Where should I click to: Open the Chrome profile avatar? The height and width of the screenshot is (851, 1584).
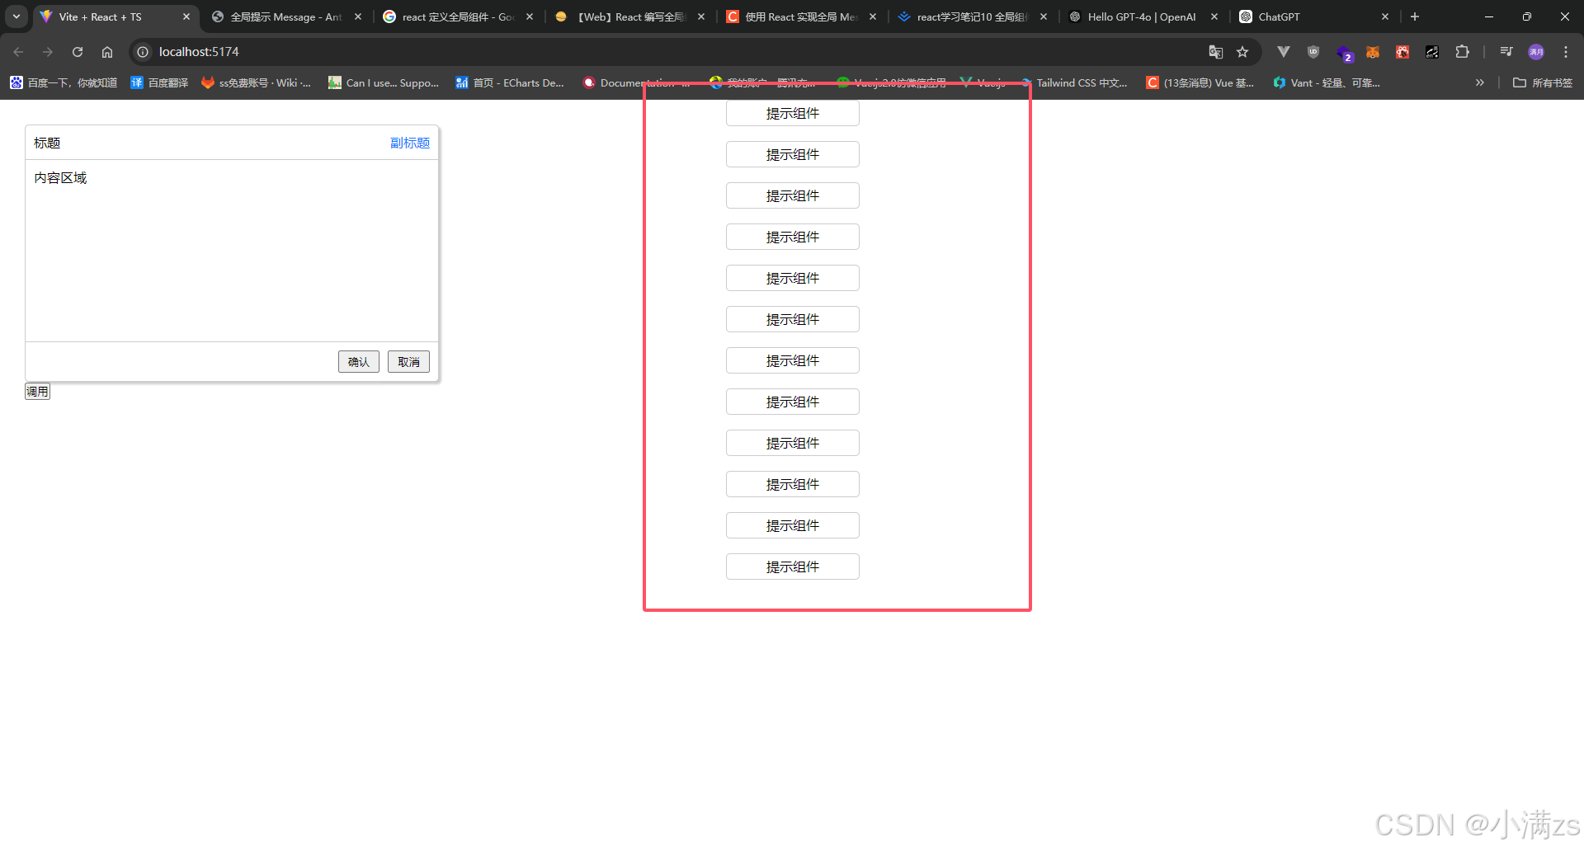1536,52
